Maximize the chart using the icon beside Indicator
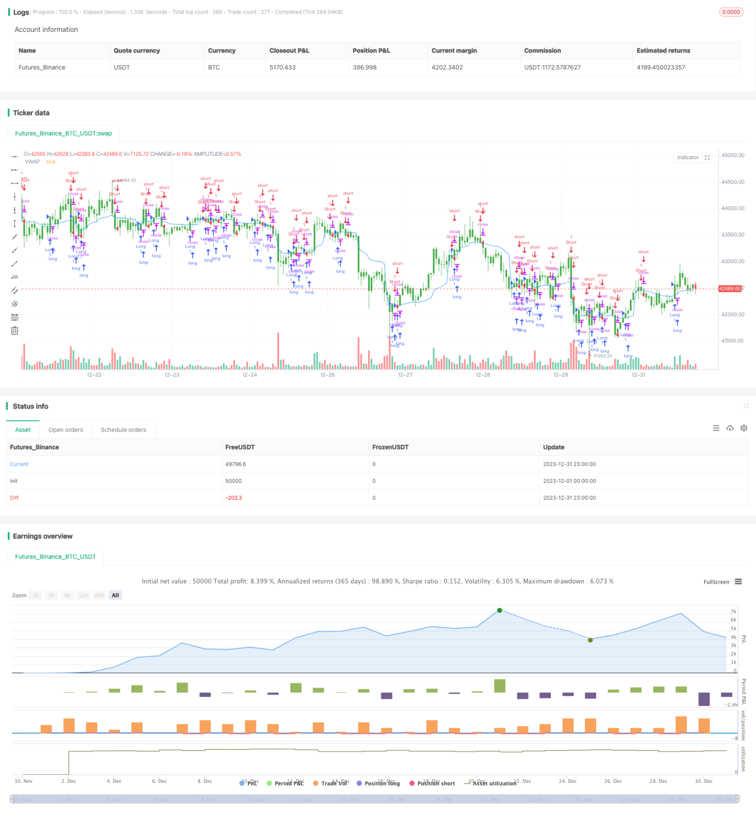The height and width of the screenshot is (816, 756). [x=707, y=158]
